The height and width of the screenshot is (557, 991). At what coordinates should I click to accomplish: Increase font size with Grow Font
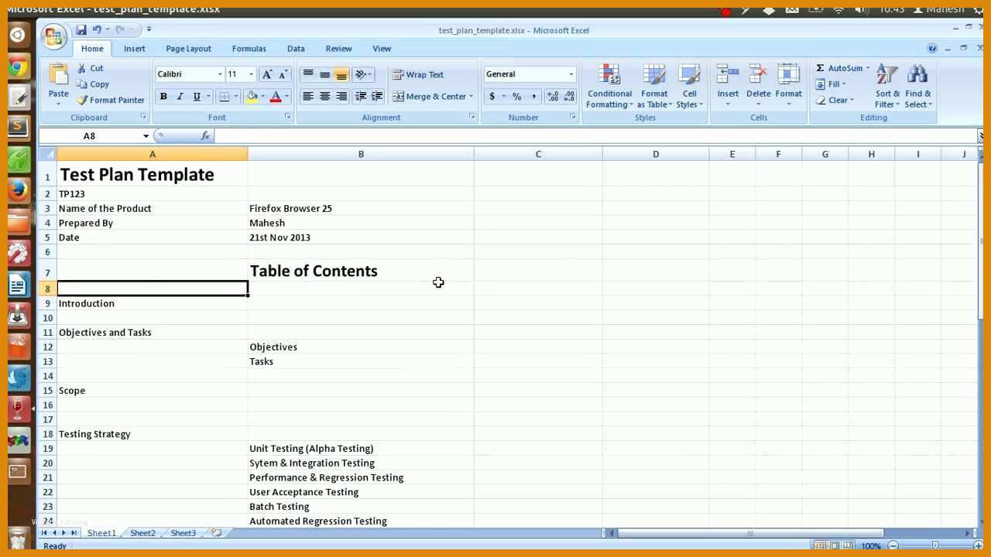pos(267,74)
